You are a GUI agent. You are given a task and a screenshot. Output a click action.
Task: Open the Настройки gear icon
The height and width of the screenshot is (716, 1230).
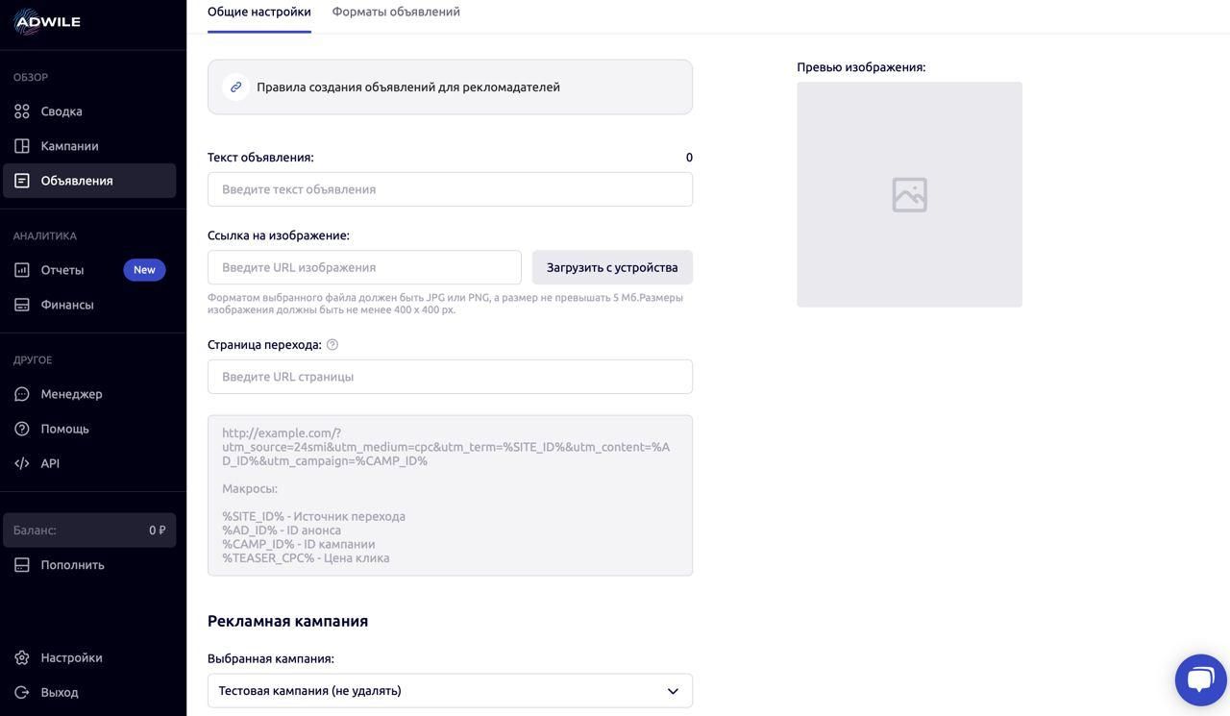21,657
